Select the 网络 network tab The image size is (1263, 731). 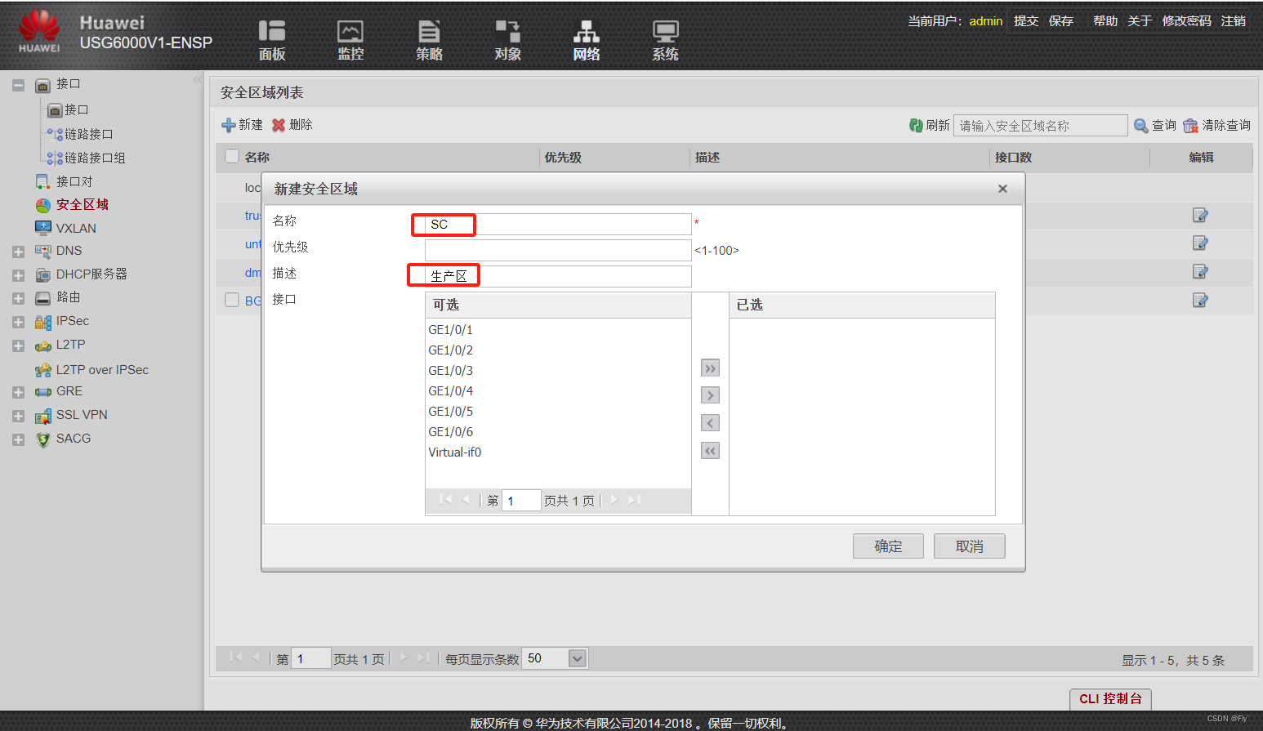(x=586, y=40)
